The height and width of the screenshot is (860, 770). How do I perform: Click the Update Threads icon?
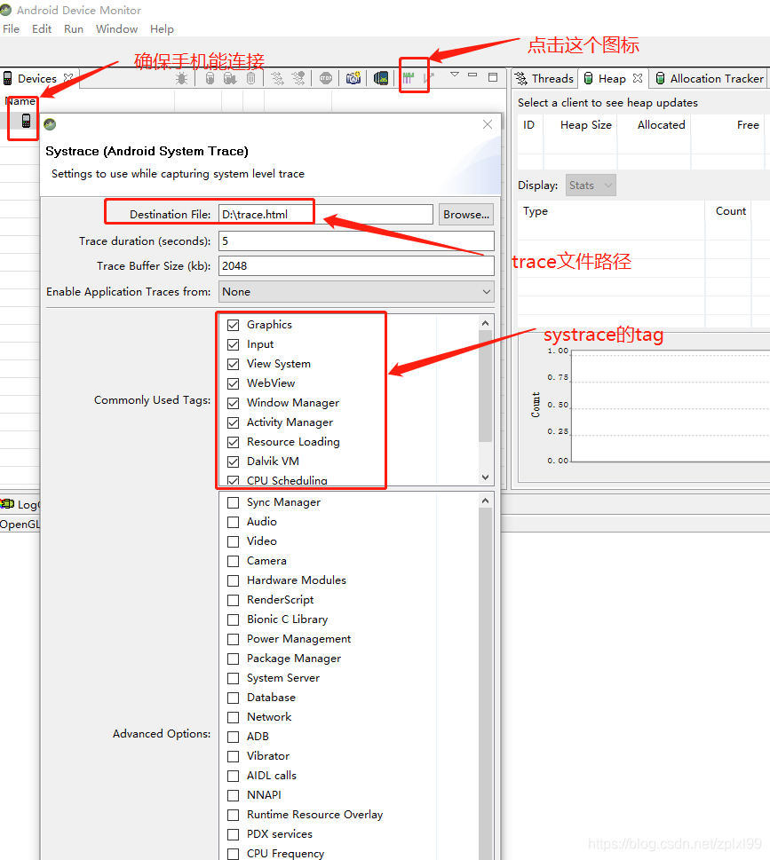278,78
